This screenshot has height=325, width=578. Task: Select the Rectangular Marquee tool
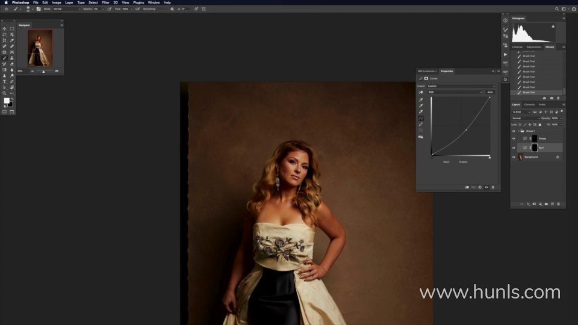click(12, 29)
